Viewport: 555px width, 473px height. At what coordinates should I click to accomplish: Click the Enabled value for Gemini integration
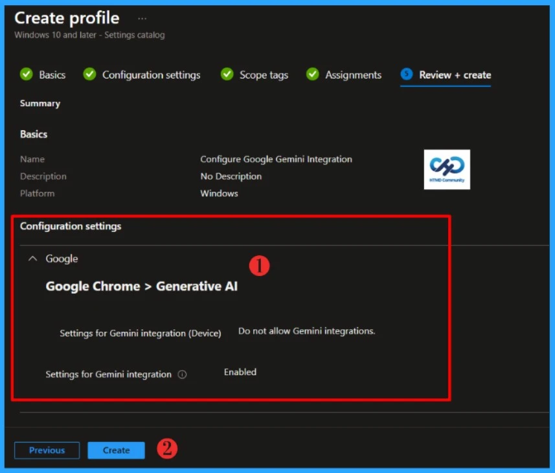pyautogui.click(x=240, y=372)
